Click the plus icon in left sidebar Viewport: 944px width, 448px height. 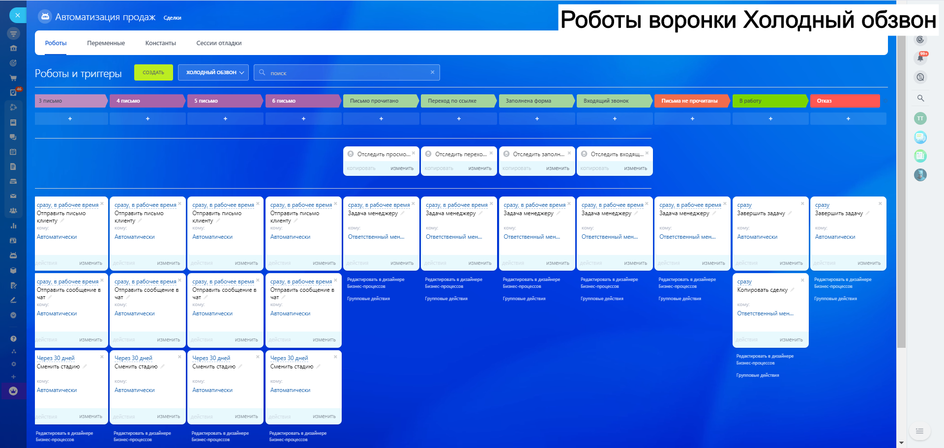[x=13, y=377]
